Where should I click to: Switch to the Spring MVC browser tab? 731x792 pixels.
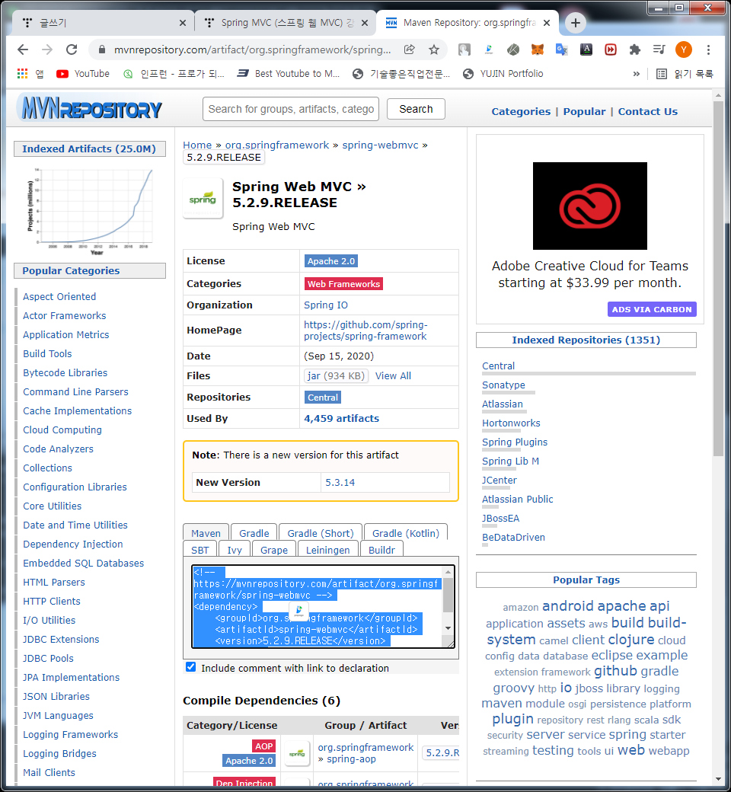click(286, 23)
